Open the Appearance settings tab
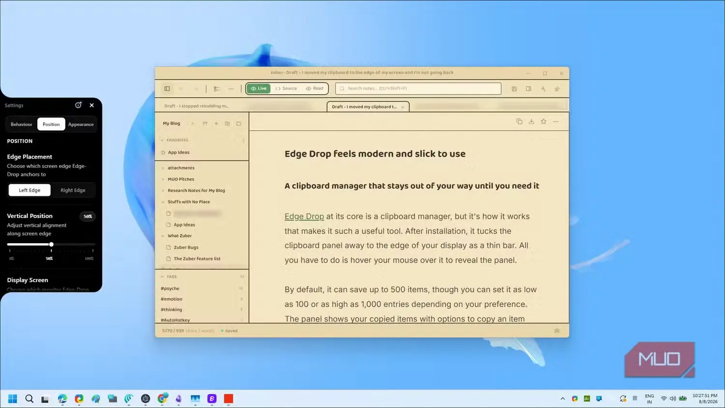Viewport: 725px width, 408px height. (x=81, y=124)
